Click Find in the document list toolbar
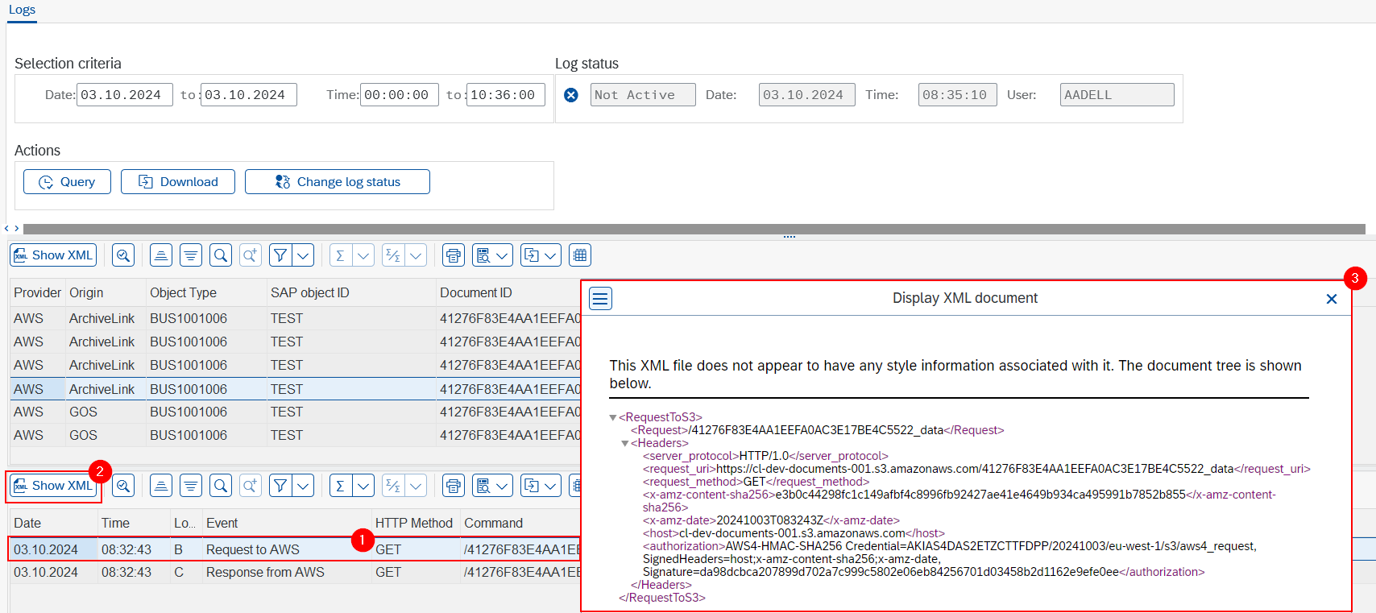Screen dimensions: 1376x613 pyautogui.click(x=221, y=255)
